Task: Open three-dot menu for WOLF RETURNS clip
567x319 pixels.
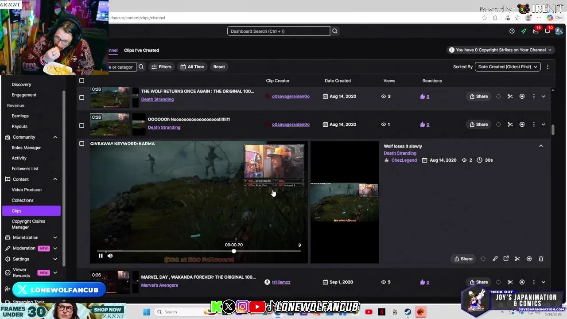Action: 534,97
